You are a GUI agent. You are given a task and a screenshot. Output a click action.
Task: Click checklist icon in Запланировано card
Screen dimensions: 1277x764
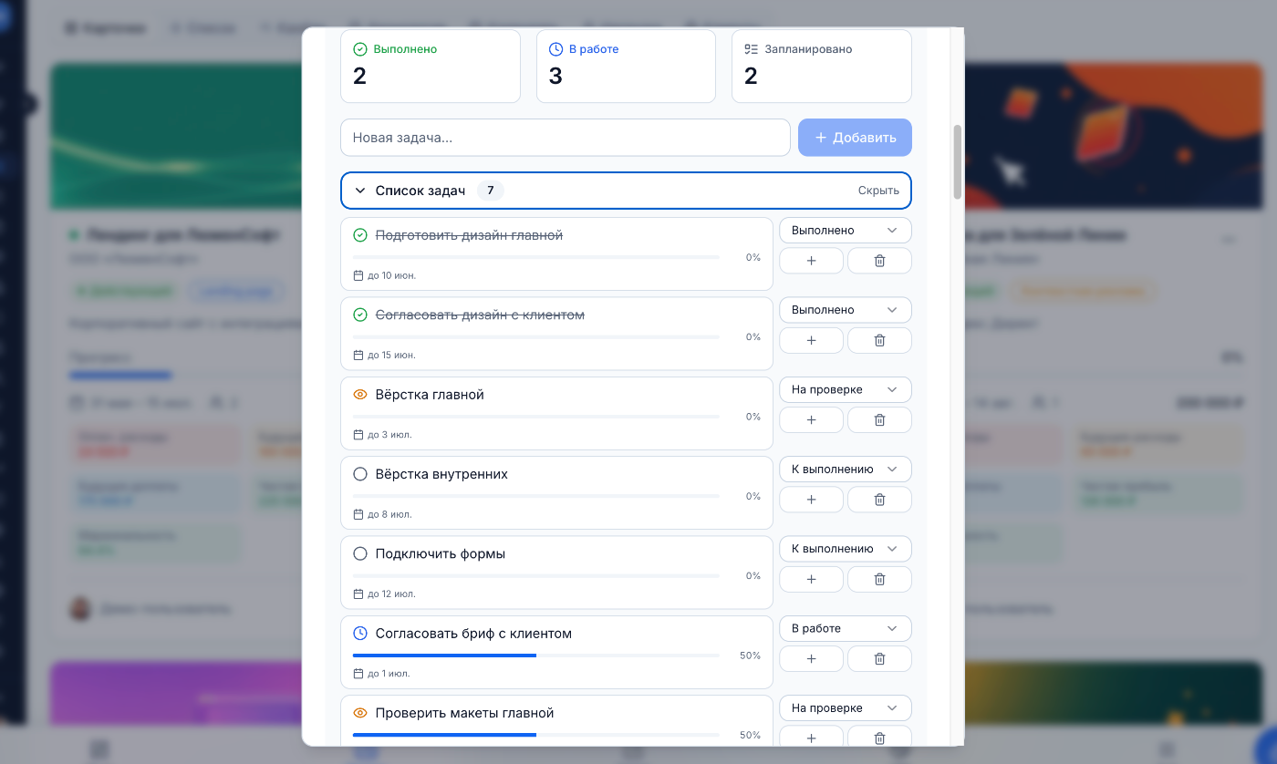coord(752,49)
